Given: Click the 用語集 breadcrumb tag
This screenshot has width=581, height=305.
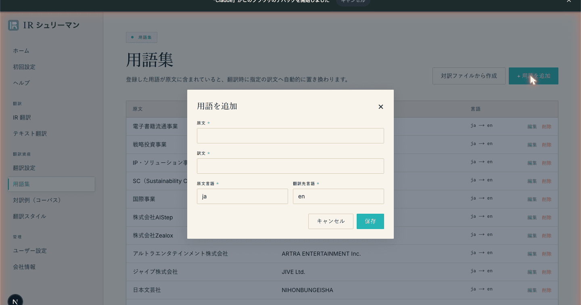Looking at the screenshot, I should click(x=141, y=37).
